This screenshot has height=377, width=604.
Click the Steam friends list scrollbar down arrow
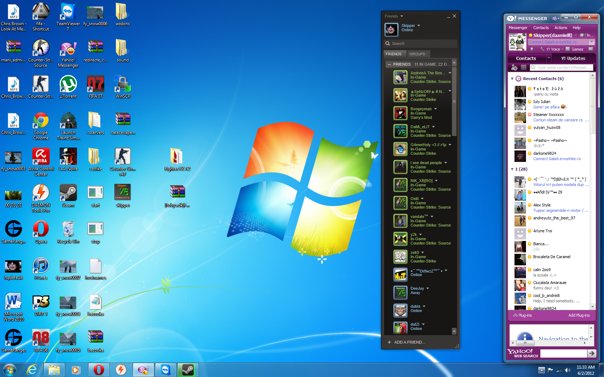coord(454,331)
